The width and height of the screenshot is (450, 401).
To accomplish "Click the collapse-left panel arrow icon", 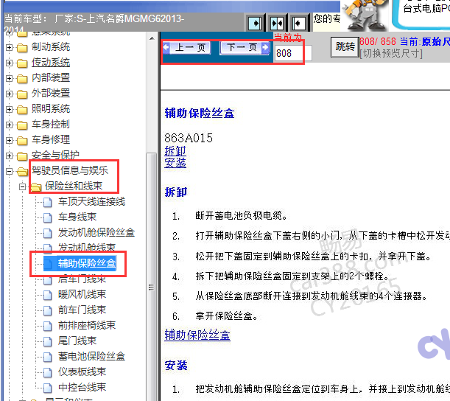I will pyautogui.click(x=299, y=23).
